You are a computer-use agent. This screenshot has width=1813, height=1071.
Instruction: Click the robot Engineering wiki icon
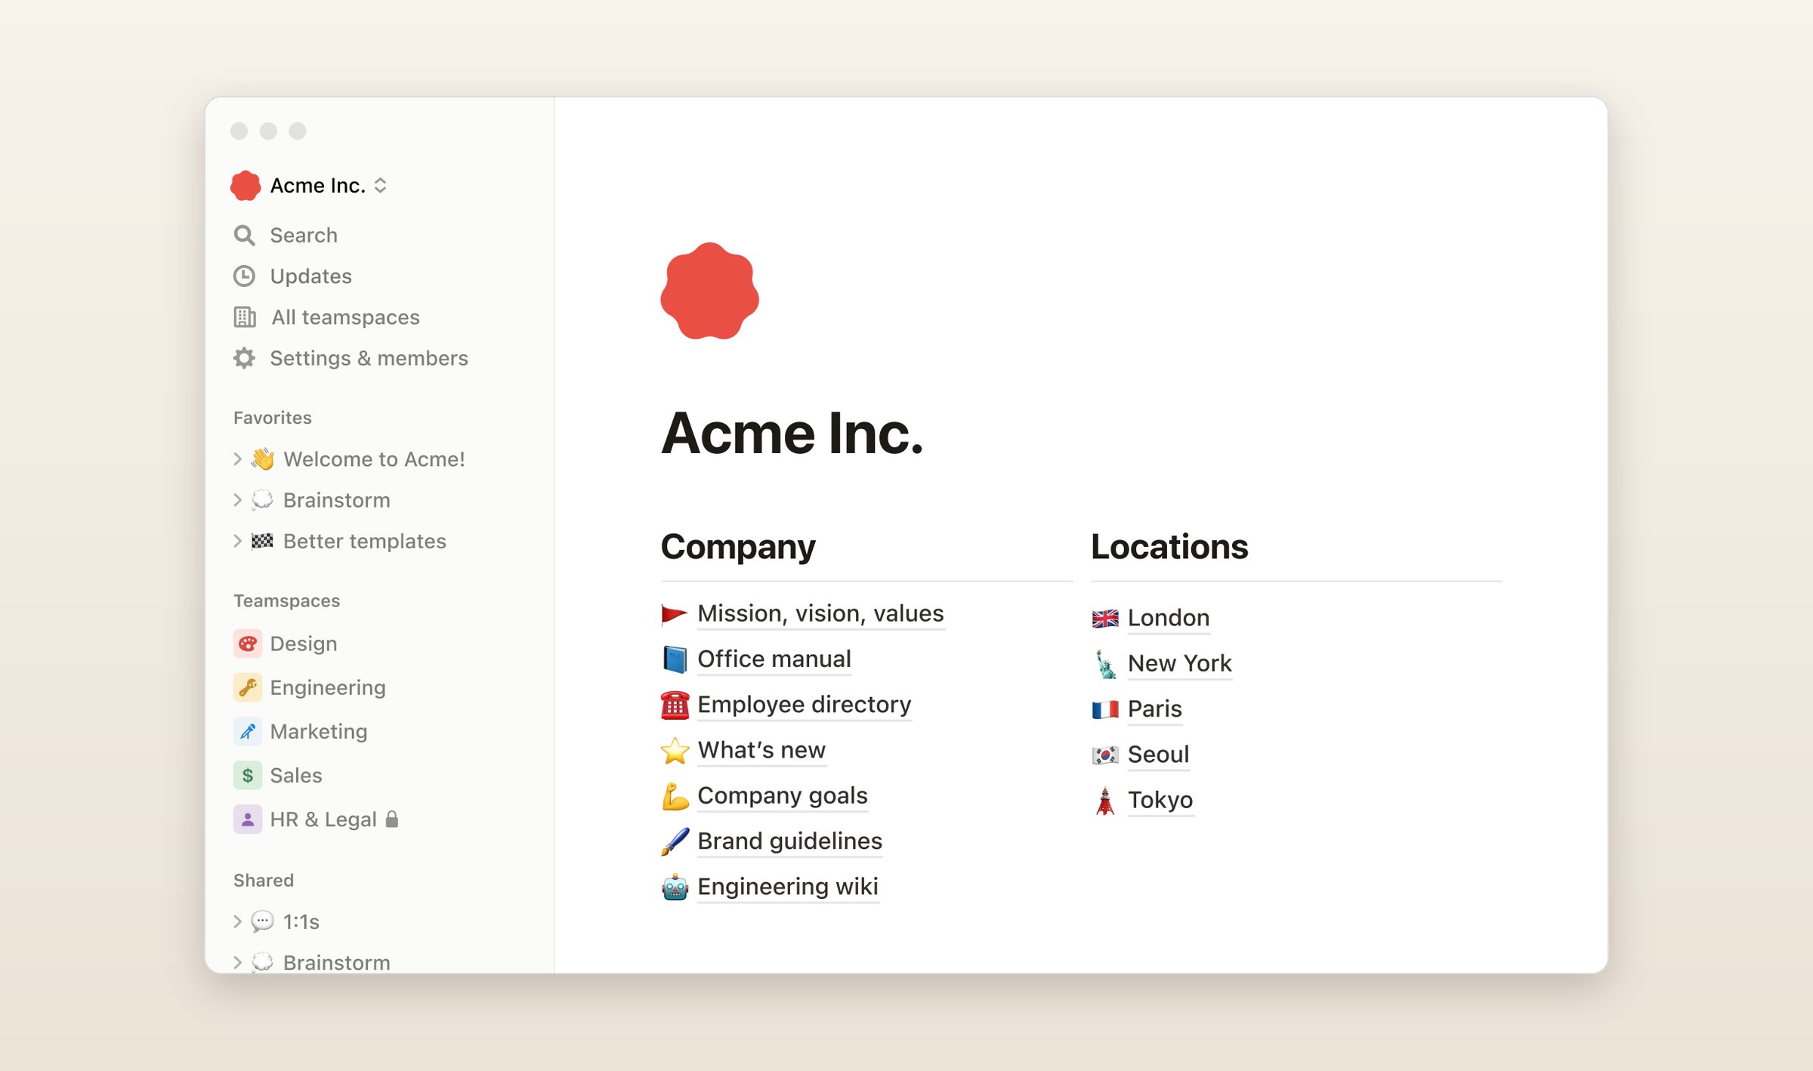click(675, 887)
